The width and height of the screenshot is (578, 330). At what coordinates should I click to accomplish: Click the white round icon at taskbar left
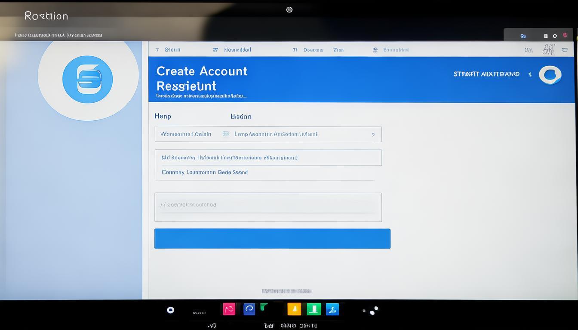[170, 310]
